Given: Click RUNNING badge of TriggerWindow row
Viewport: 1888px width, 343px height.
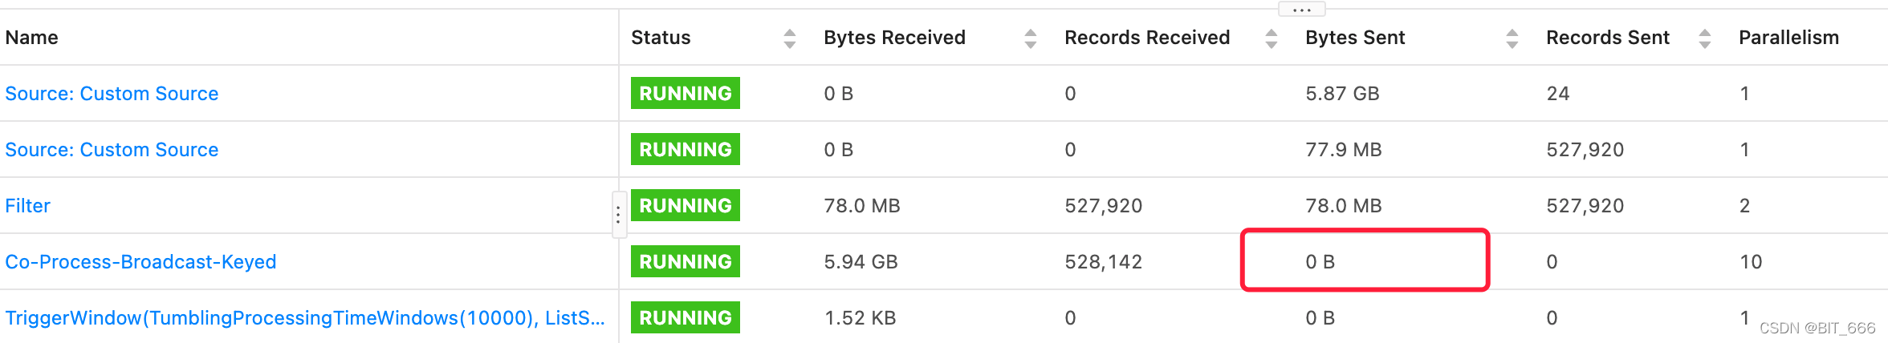Looking at the screenshot, I should tap(685, 318).
